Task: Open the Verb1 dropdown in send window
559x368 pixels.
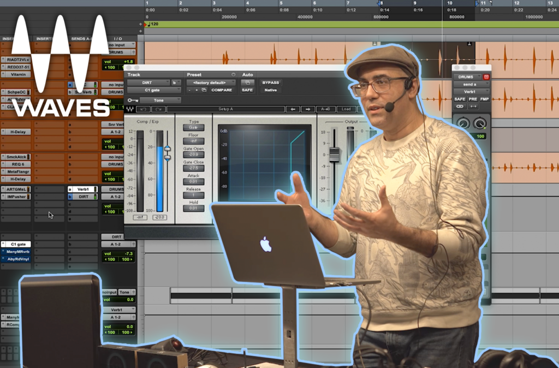Action: [x=471, y=92]
